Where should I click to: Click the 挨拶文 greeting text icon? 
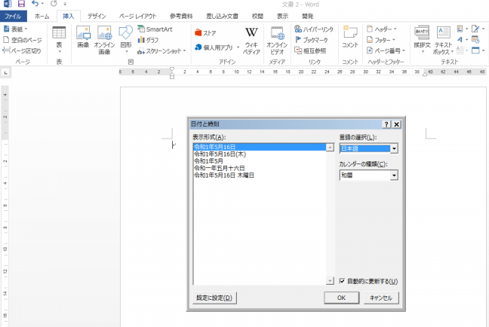pyautogui.click(x=422, y=39)
